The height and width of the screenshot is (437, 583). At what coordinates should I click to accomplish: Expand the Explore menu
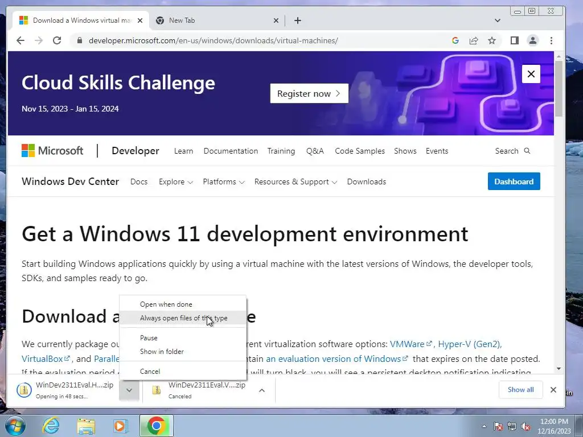pyautogui.click(x=176, y=182)
